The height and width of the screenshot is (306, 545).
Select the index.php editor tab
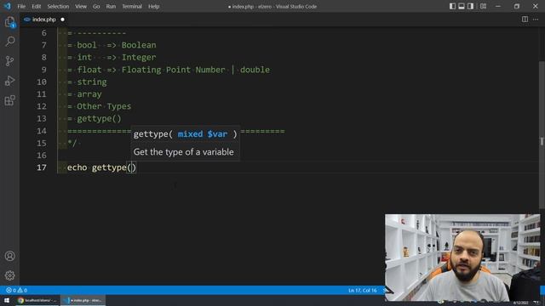click(43, 20)
